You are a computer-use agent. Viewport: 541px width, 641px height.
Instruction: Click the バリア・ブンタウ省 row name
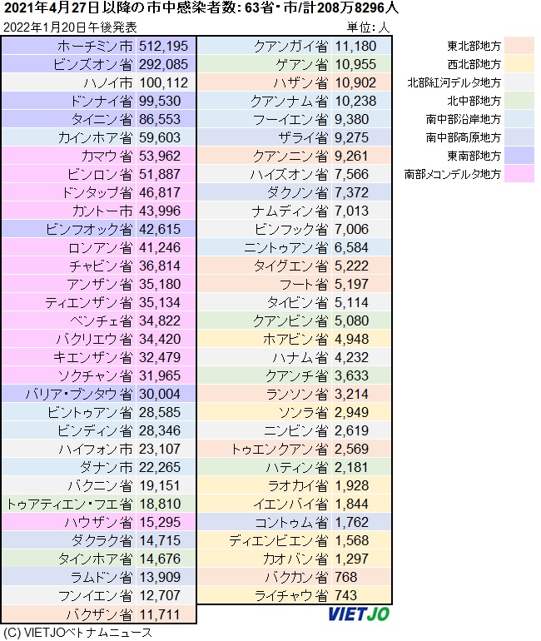(79, 394)
